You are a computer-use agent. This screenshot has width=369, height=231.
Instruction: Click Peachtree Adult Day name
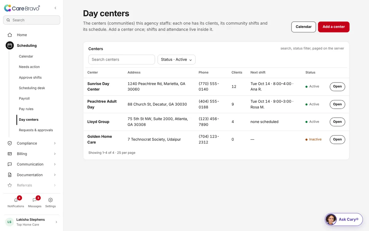click(x=102, y=104)
